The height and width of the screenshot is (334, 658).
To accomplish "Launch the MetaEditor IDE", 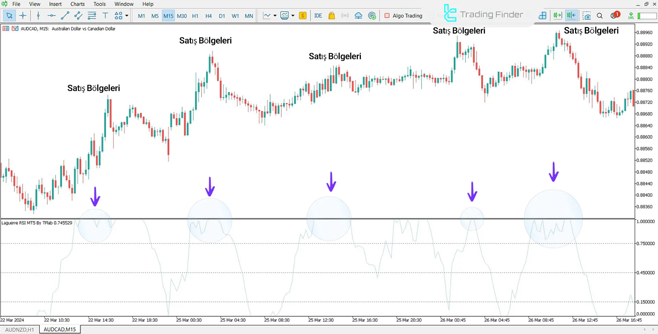I will point(318,15).
